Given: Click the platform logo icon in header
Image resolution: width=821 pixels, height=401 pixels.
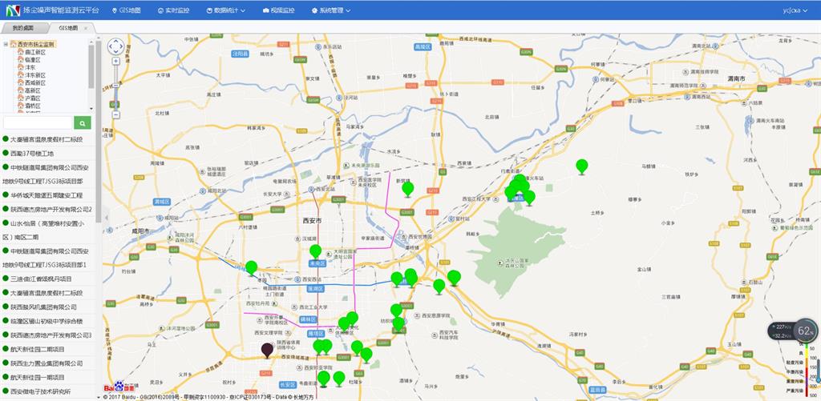Looking at the screenshot, I should pyautogui.click(x=13, y=10).
